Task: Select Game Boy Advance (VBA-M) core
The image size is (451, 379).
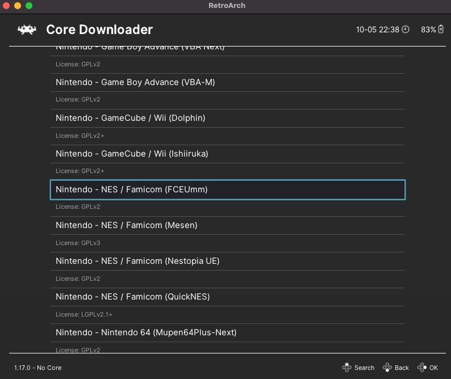Action: pos(228,82)
